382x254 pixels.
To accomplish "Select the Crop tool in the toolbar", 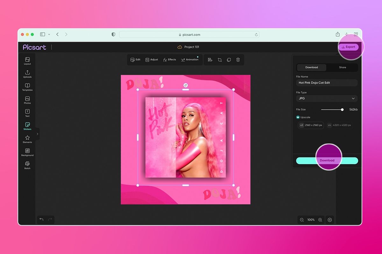I will tap(219, 59).
